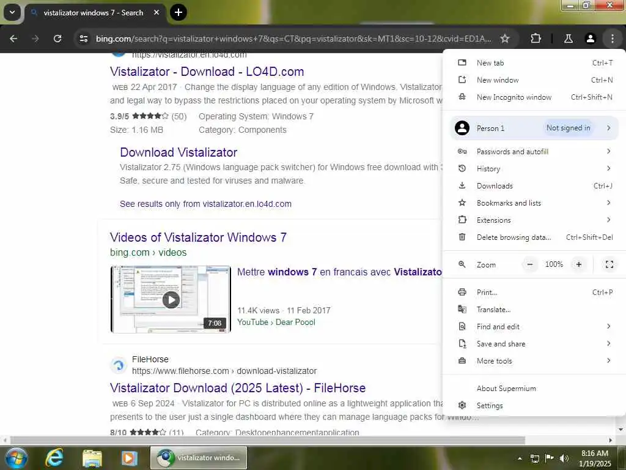This screenshot has width=626, height=470.
Task: Select Print from the menu
Action: pyautogui.click(x=534, y=293)
